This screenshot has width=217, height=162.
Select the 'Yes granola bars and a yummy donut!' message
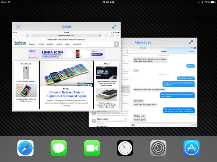[x=149, y=90]
